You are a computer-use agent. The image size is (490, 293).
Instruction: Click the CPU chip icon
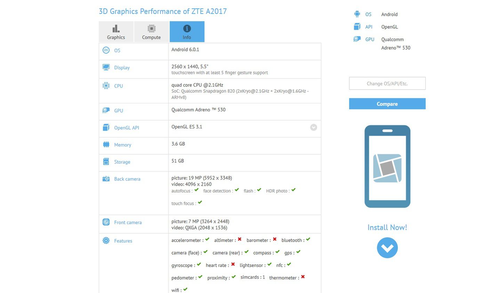point(106,85)
